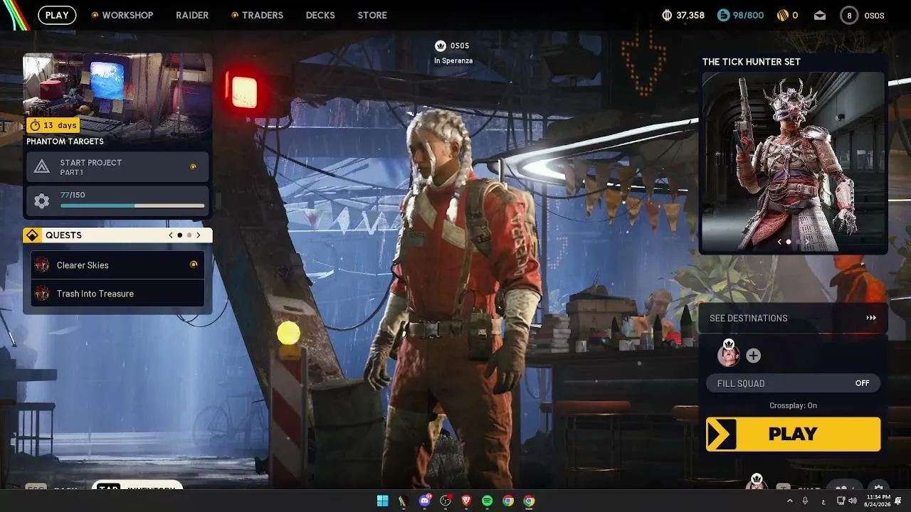The width and height of the screenshot is (911, 512).
Task: Open The Tick Hunter Set preview image
Action: (793, 162)
